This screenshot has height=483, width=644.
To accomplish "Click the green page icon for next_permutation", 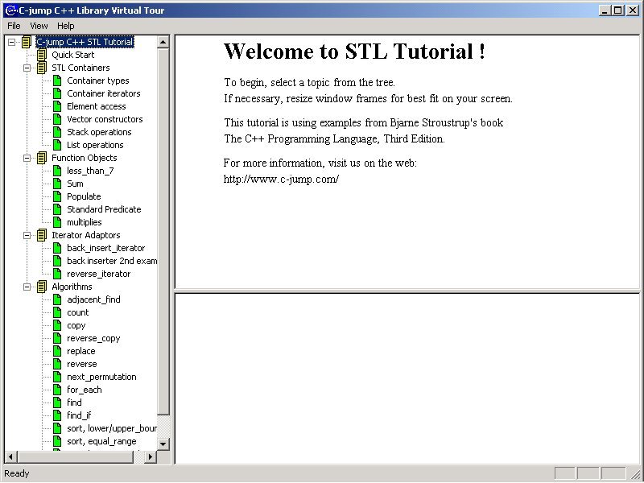I will pyautogui.click(x=57, y=377).
